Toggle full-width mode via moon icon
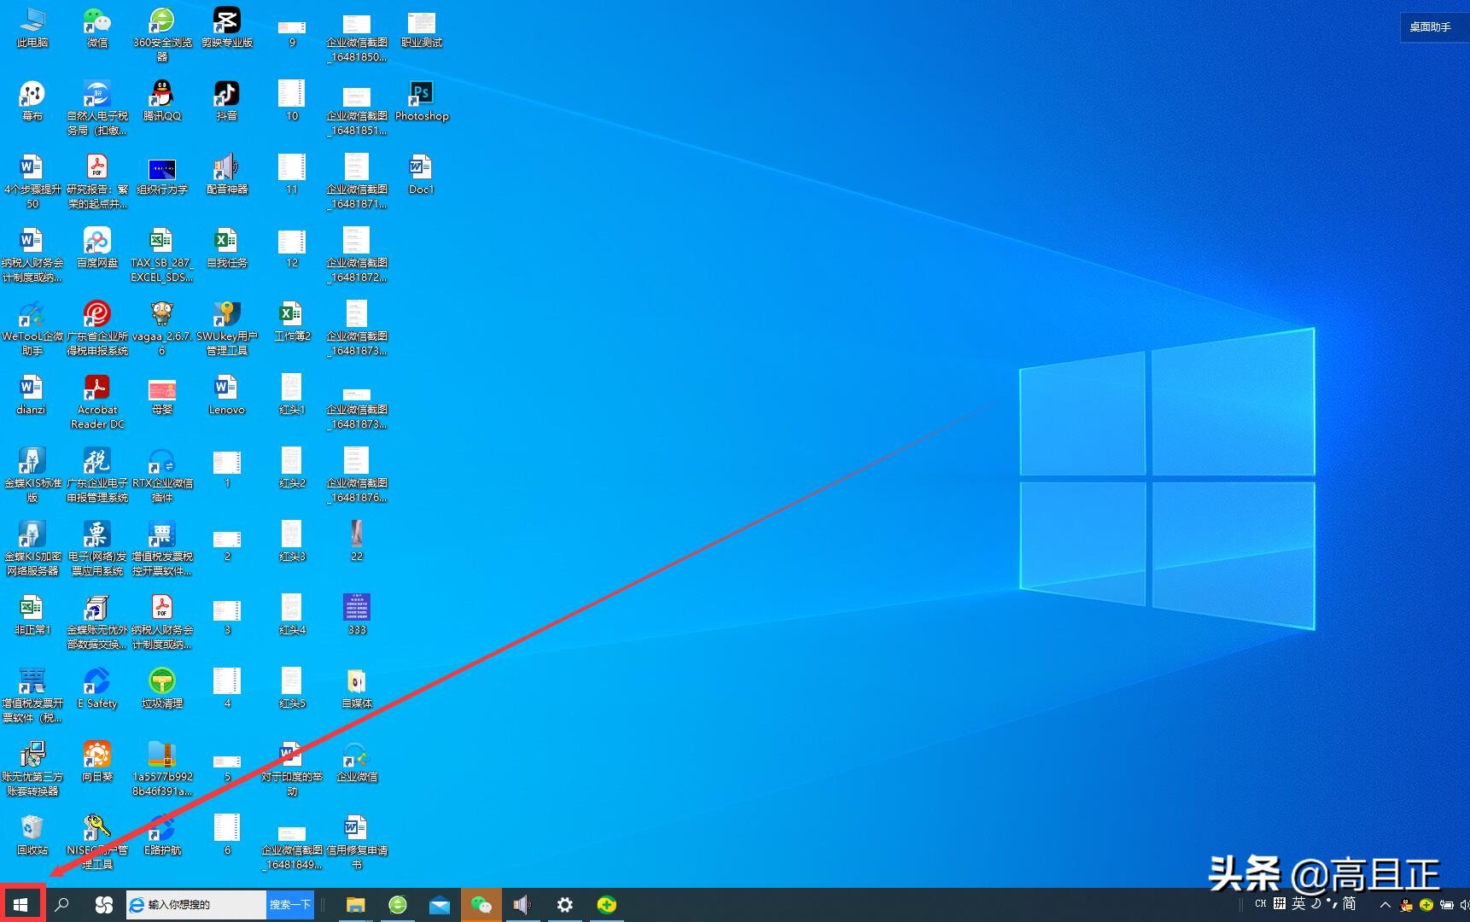Viewport: 1470px width, 922px height. 1316,904
